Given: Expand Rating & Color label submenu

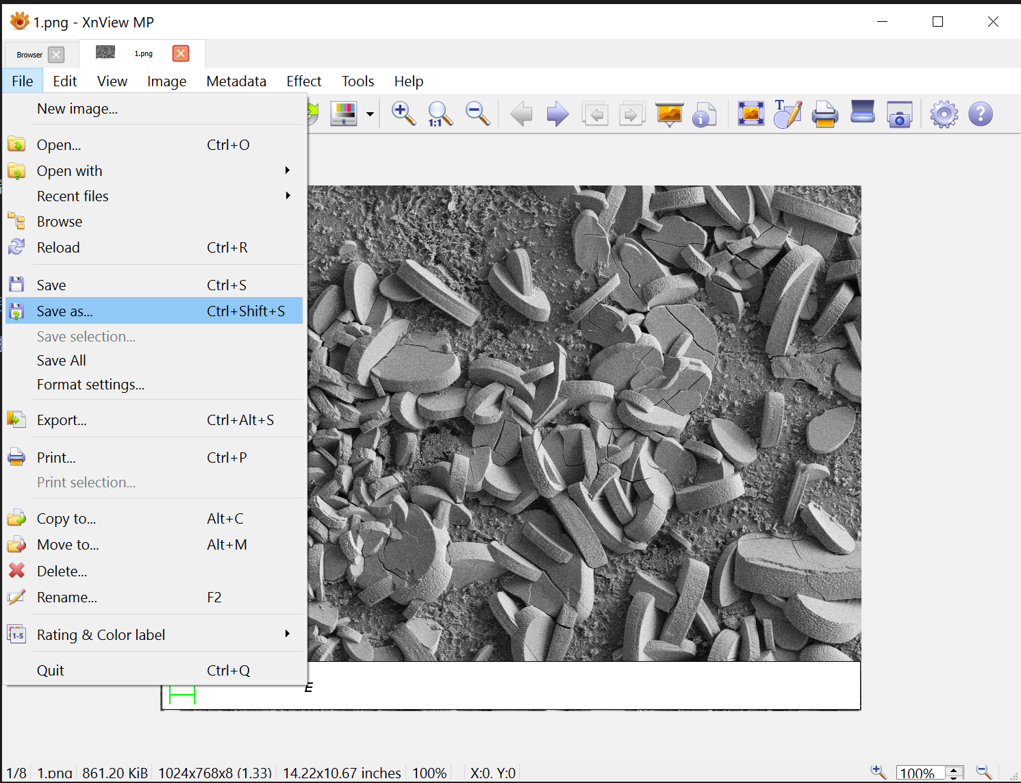Looking at the screenshot, I should click(154, 635).
